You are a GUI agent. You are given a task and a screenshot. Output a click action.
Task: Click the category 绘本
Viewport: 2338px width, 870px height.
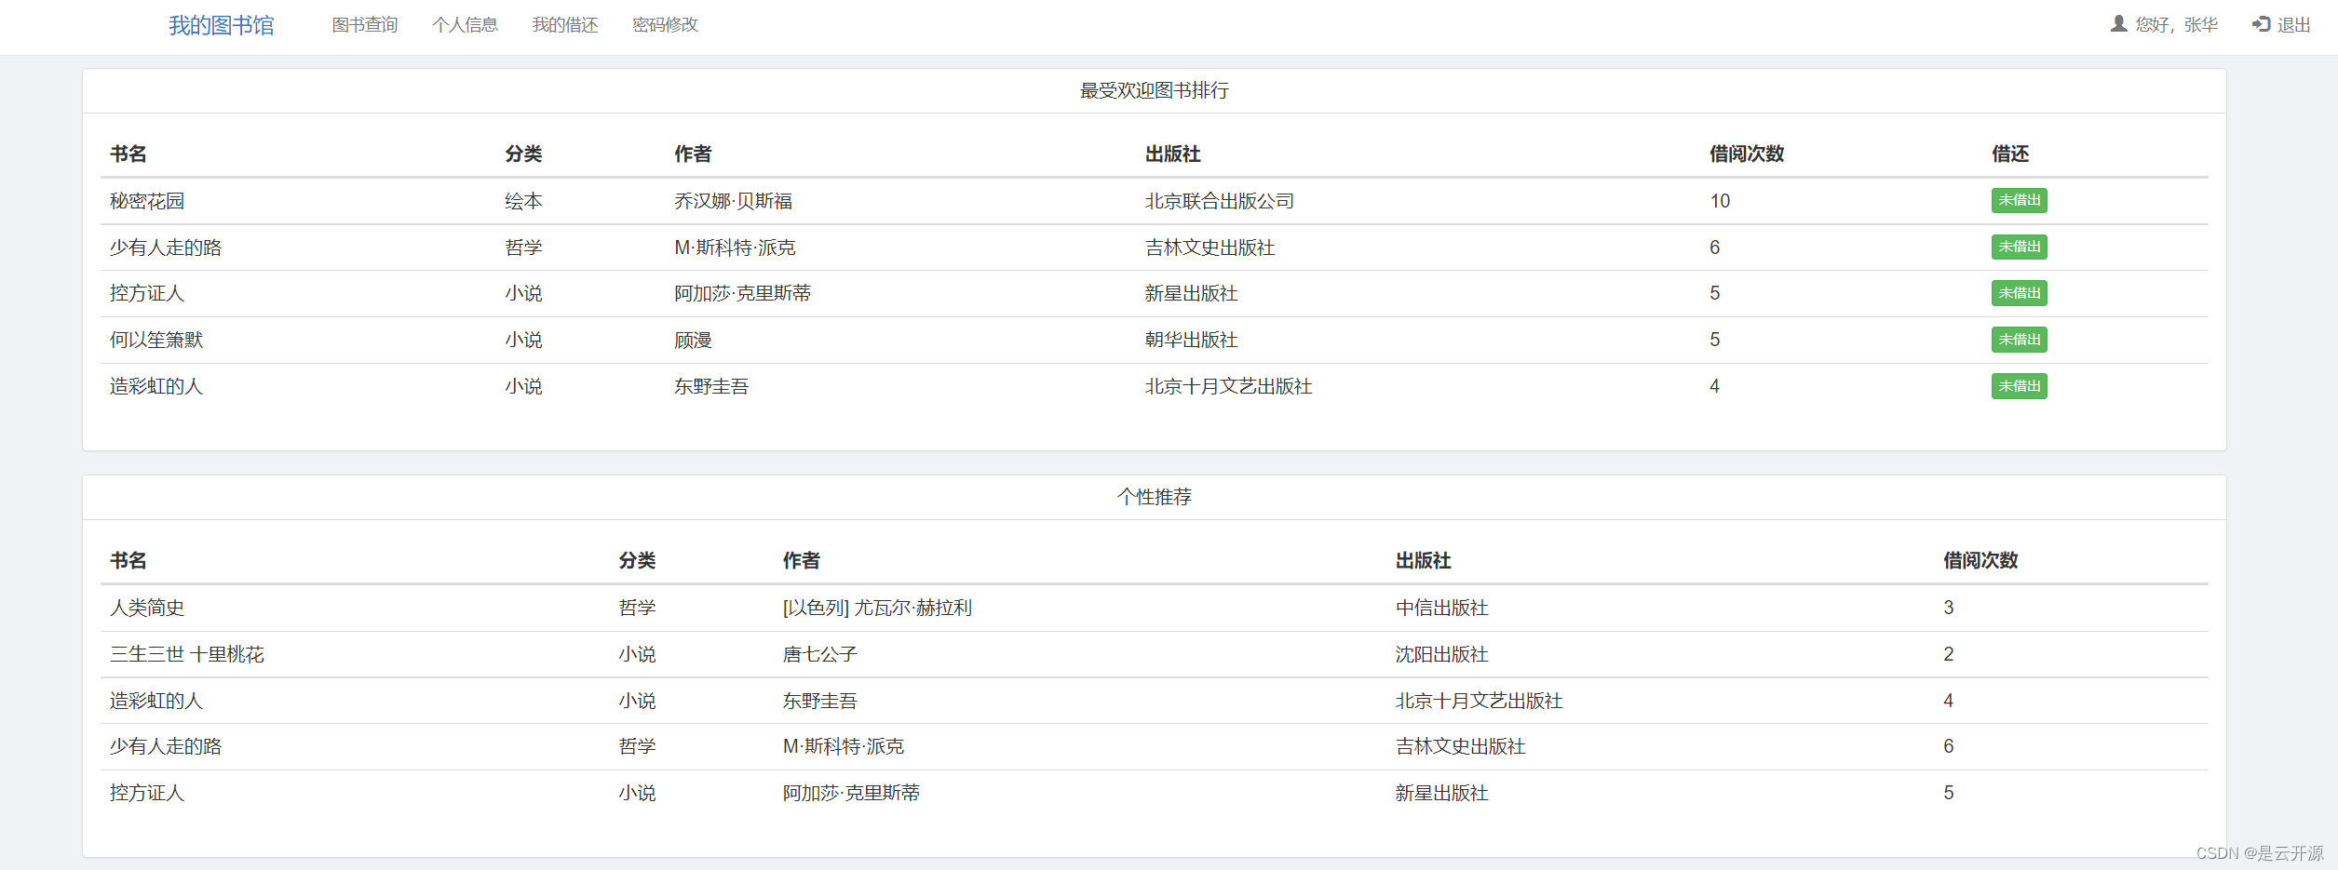tap(523, 201)
